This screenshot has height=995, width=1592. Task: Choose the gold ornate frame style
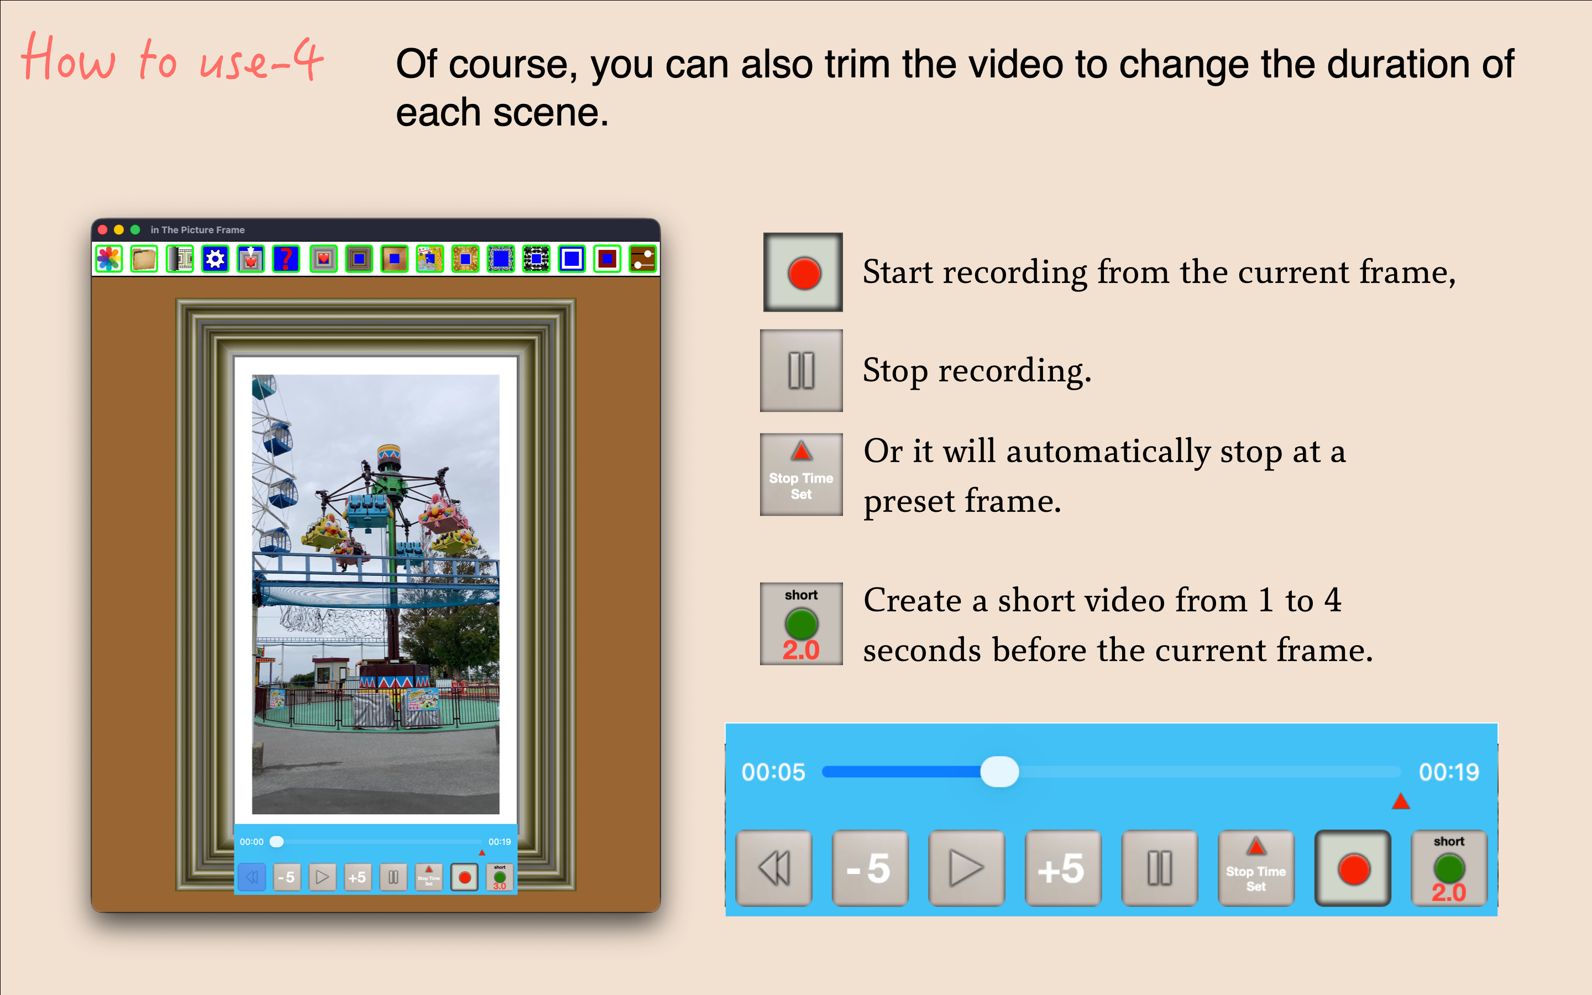pyautogui.click(x=465, y=259)
